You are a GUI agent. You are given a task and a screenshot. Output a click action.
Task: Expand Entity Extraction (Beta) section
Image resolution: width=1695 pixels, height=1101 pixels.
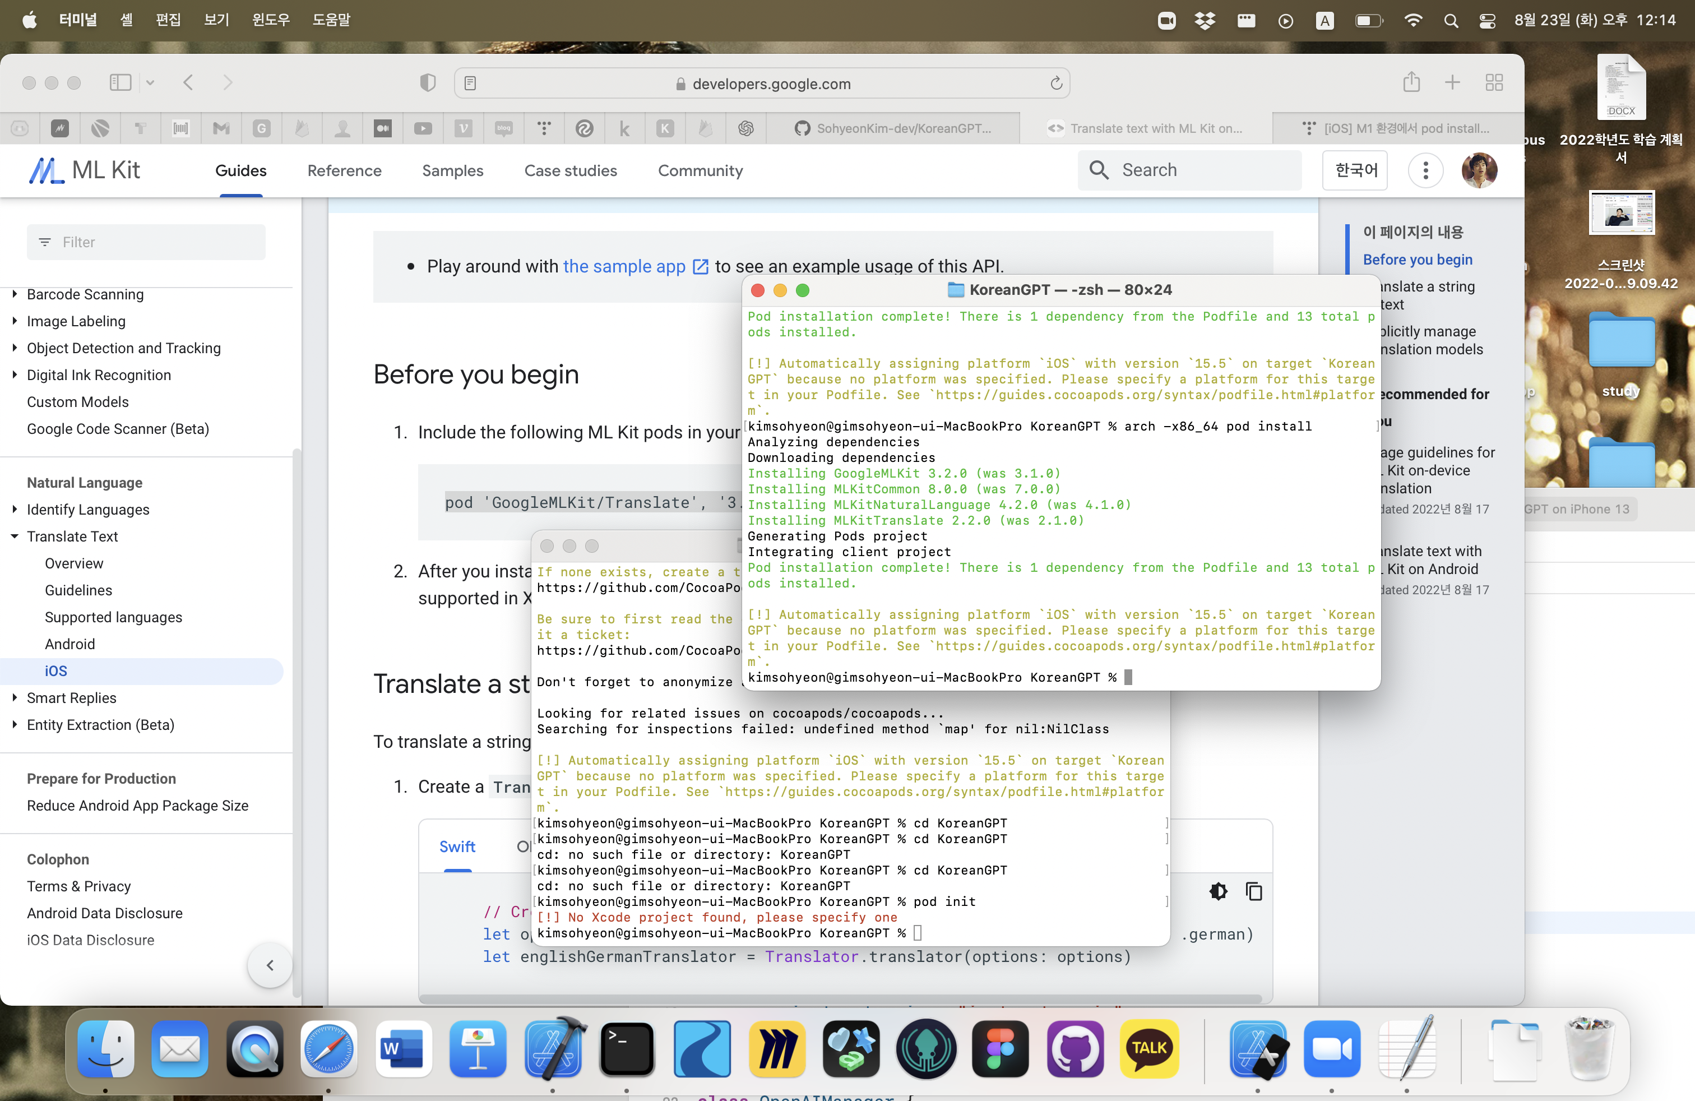point(14,724)
